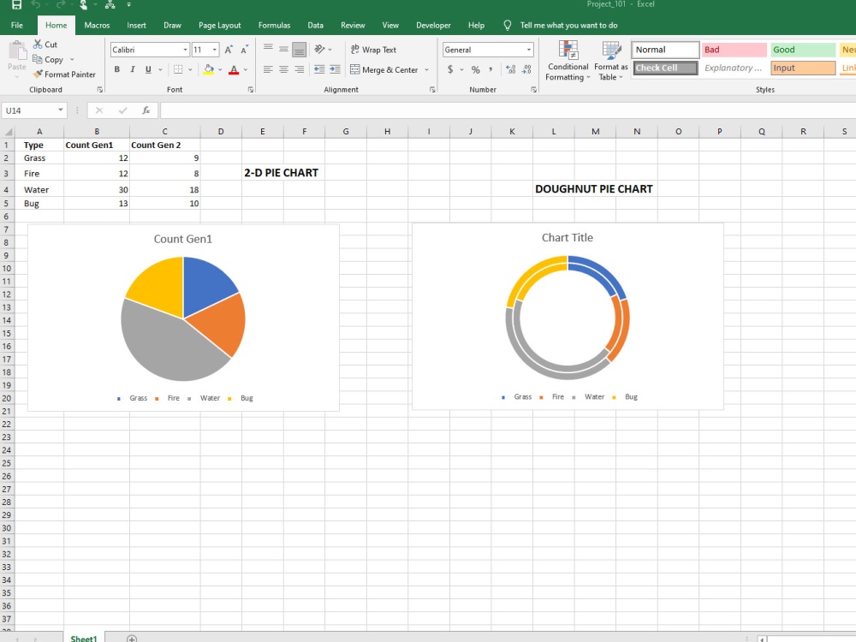The image size is (856, 642).
Task: Set Top Align for cell text
Action: (x=268, y=49)
